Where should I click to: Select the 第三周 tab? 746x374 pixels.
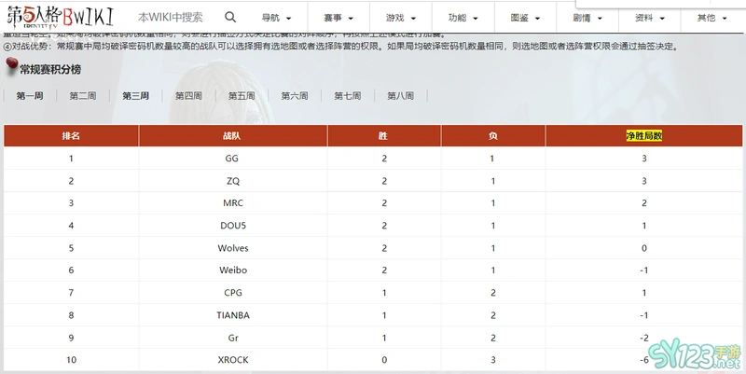click(x=135, y=96)
